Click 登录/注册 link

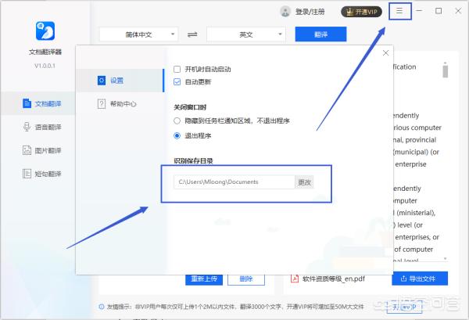(310, 12)
